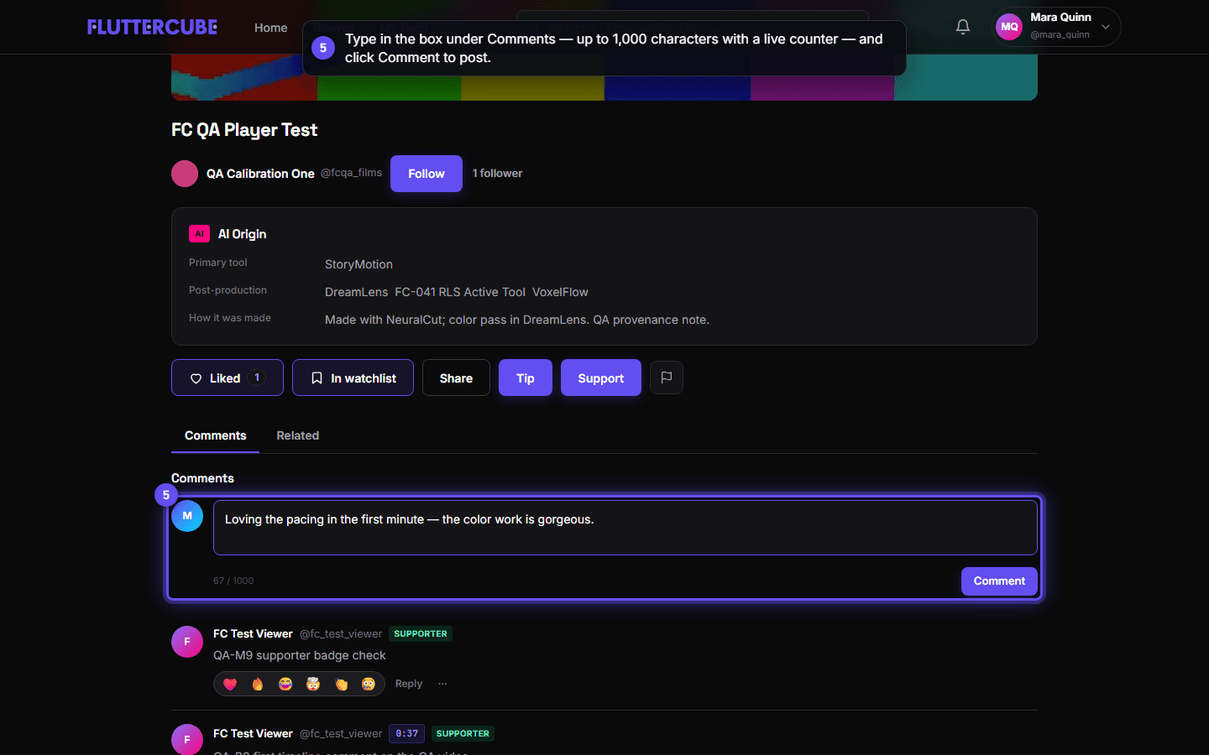This screenshot has height=755, width=1209.
Task: Click Reply under supporter badge comment
Action: coord(409,684)
